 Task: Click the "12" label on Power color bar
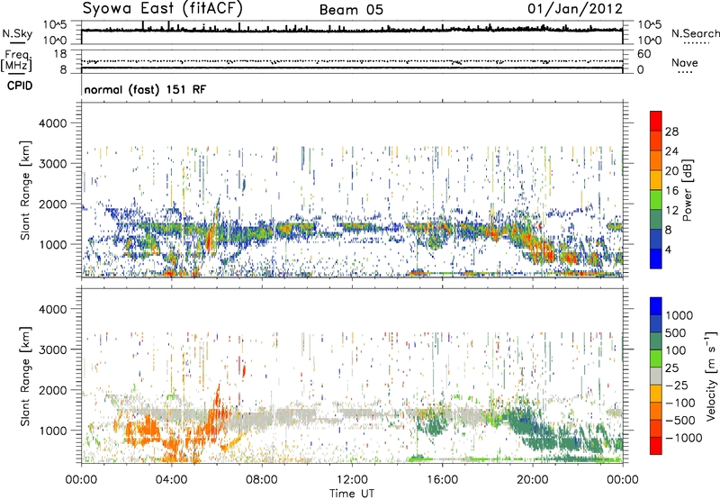671,211
